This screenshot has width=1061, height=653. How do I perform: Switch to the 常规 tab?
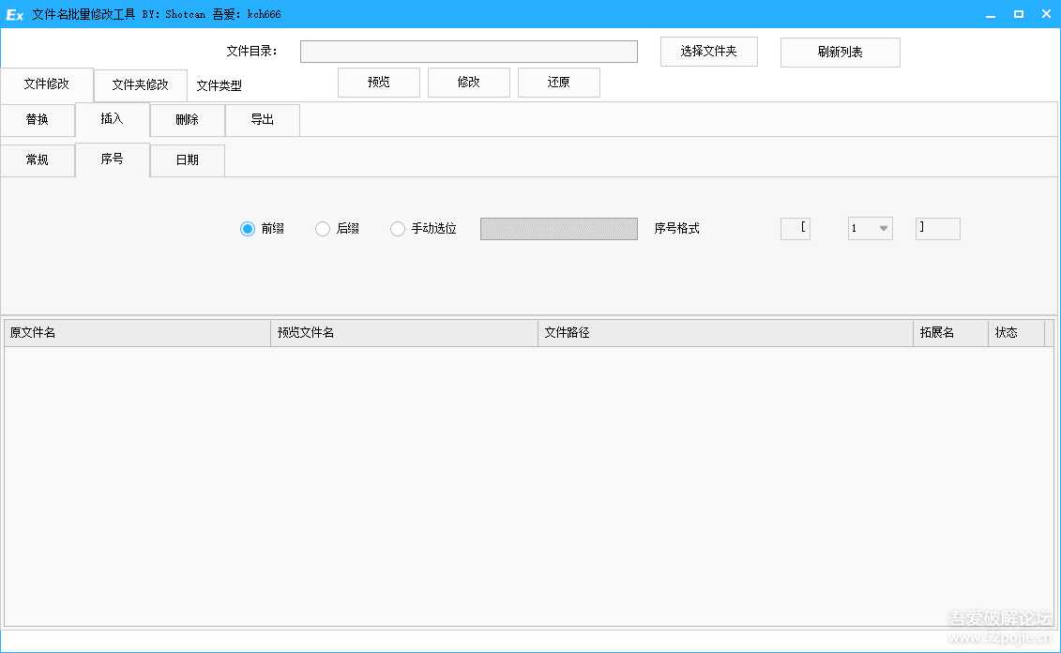pos(38,159)
